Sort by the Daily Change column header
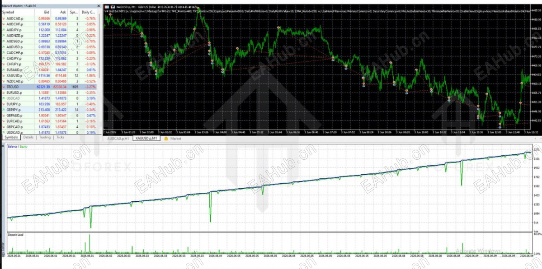Image resolution: width=542 pixels, height=269 pixels. click(x=88, y=12)
